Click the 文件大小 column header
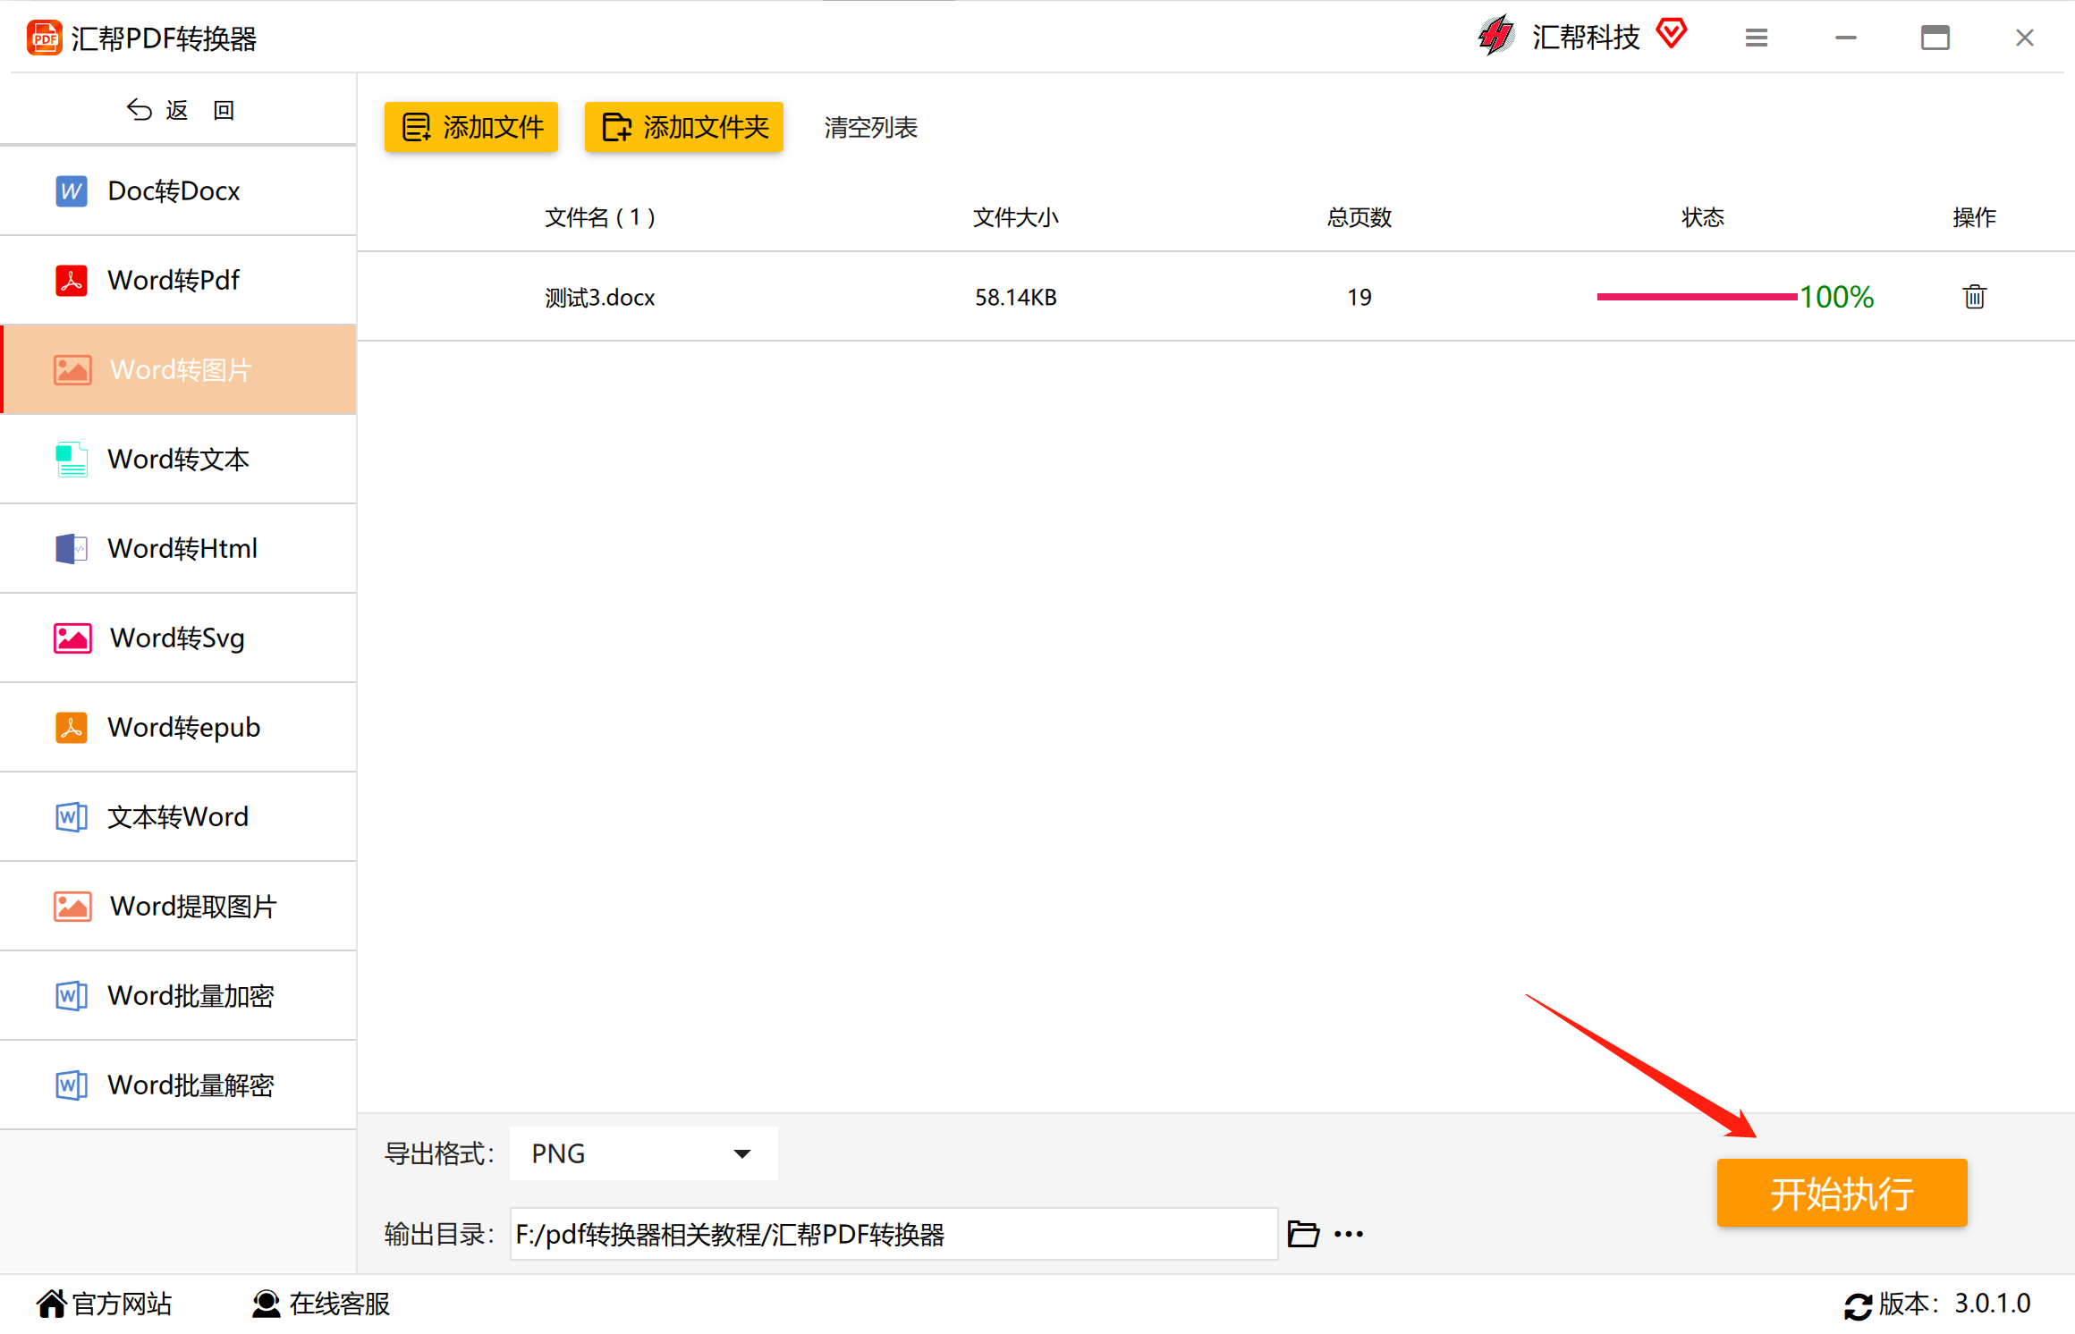 pyautogui.click(x=1015, y=217)
